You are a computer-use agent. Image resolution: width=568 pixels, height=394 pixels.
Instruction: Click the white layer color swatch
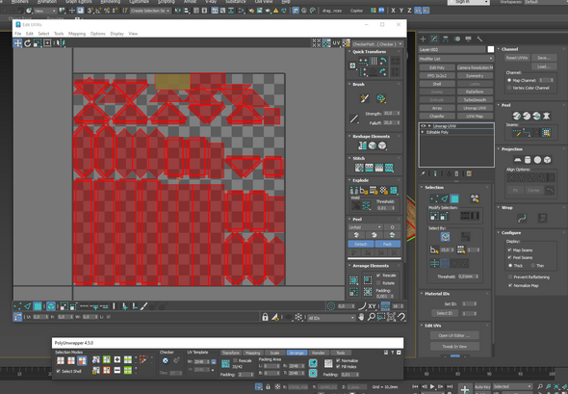coord(490,49)
